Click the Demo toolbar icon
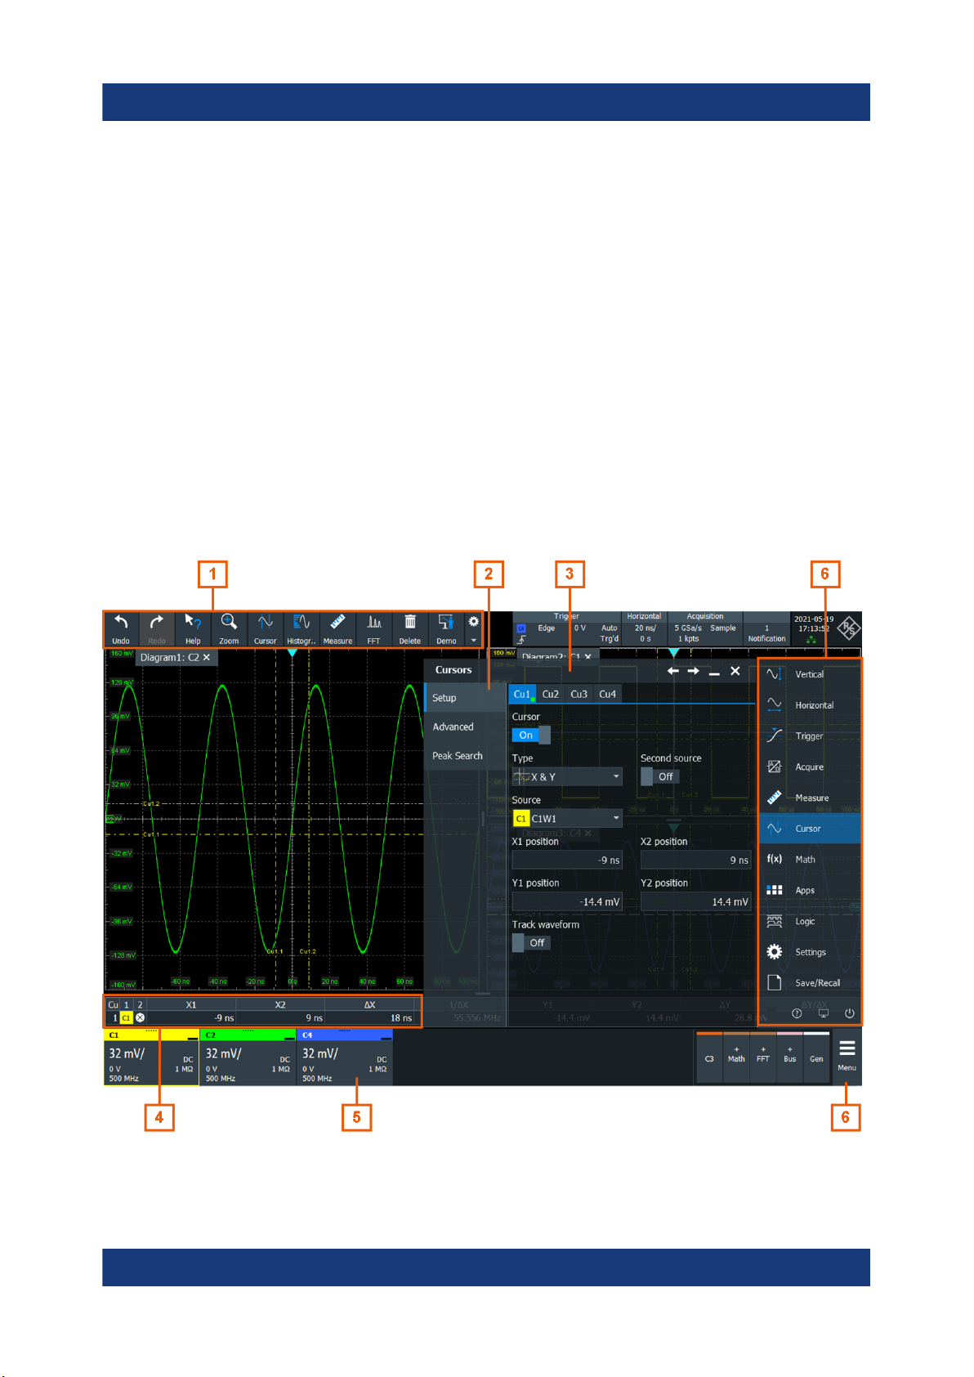The width and height of the screenshot is (974, 1377). pos(446,629)
